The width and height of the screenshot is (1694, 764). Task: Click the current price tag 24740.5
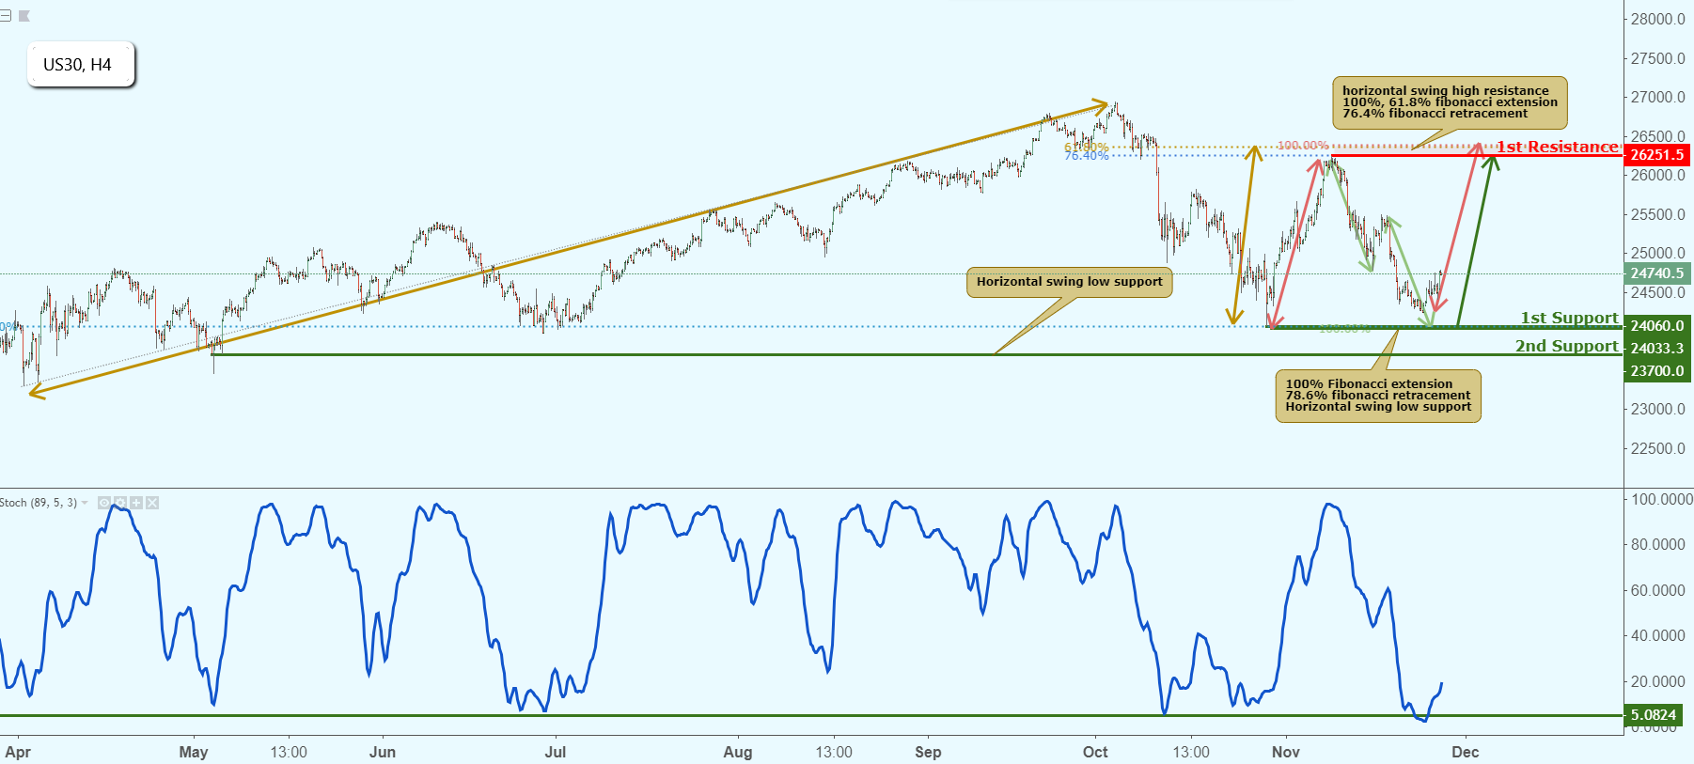coord(1657,273)
